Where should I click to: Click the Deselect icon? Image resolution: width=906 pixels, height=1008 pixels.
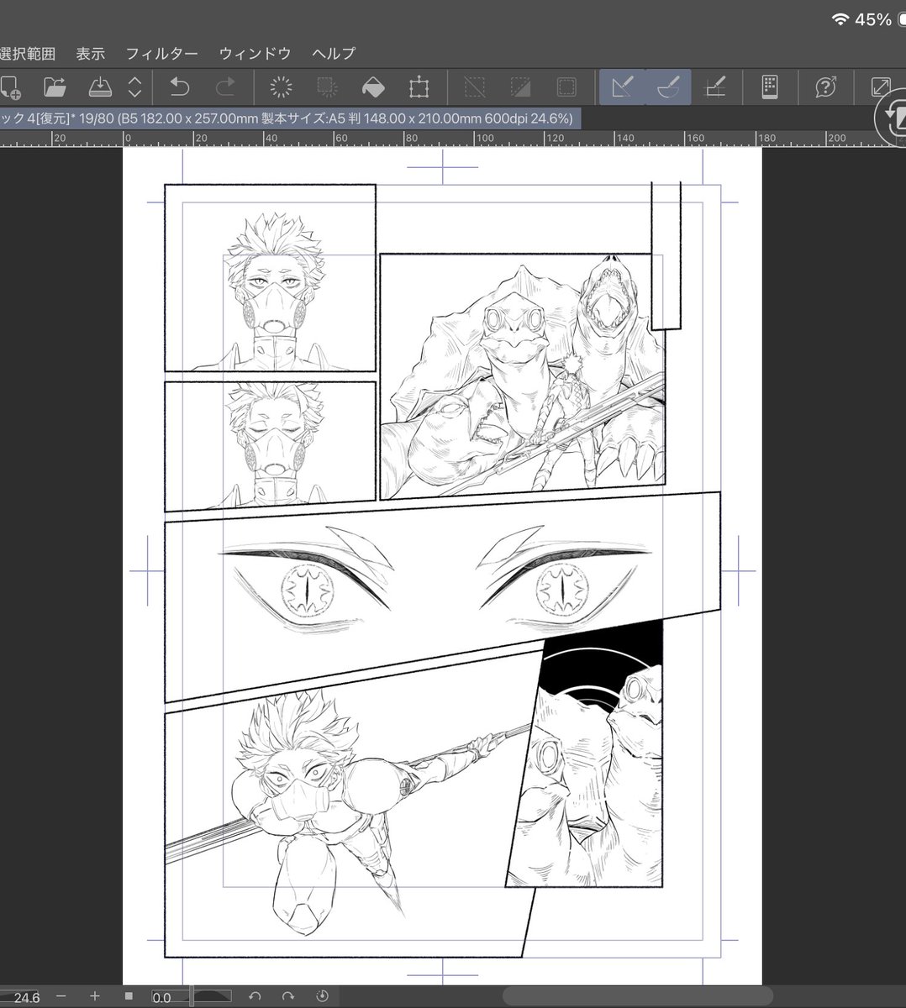[x=475, y=87]
